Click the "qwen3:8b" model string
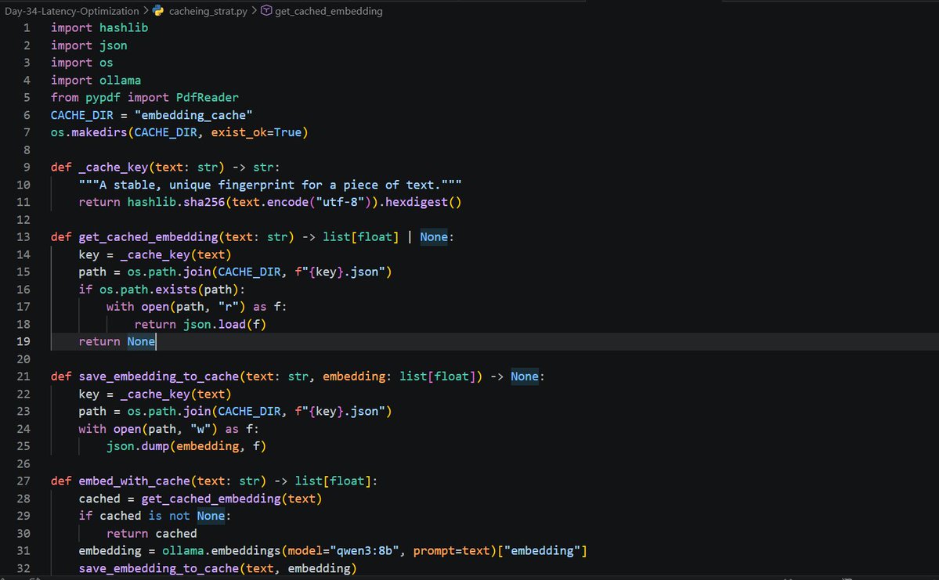This screenshot has height=580, width=939. pos(363,551)
